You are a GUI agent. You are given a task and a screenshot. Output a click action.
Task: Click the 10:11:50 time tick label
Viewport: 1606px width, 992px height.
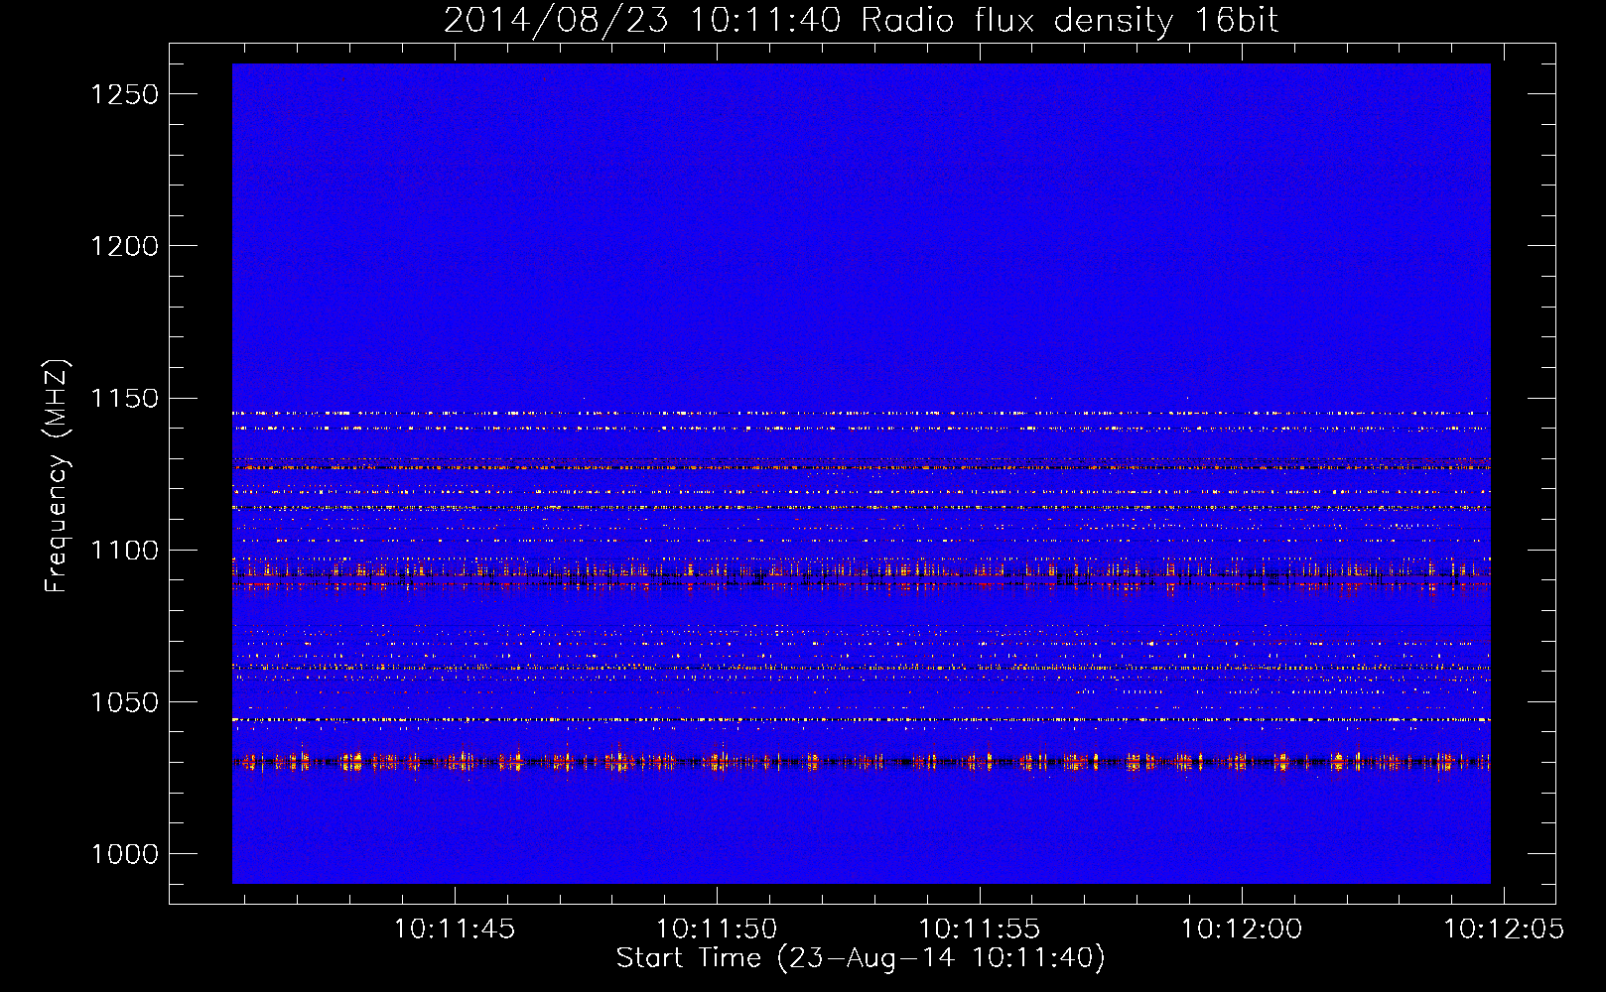(717, 930)
